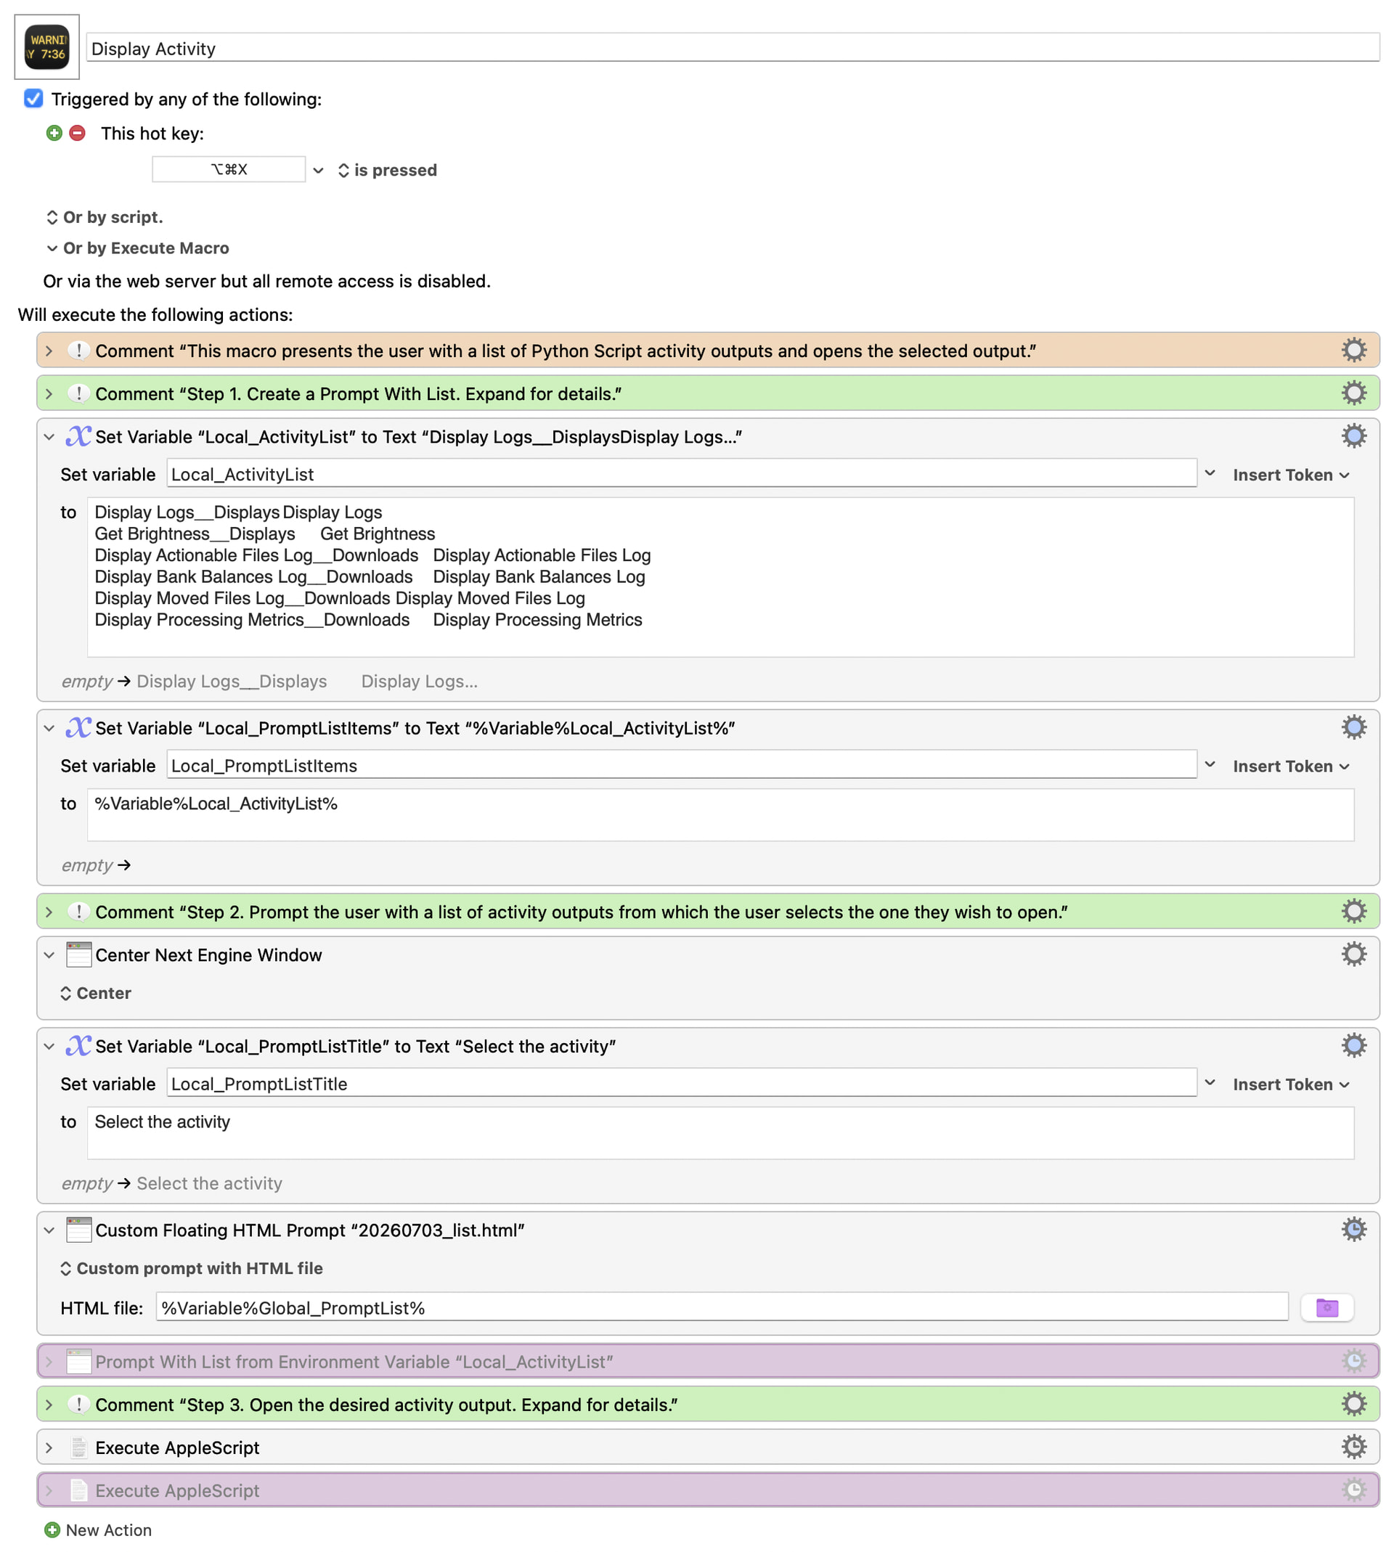The image size is (1394, 1552).
Task: Click folder icon beside HTML file field
Action: click(1326, 1308)
